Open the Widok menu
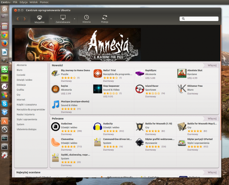This screenshot has width=229, height=185. point(33,2)
